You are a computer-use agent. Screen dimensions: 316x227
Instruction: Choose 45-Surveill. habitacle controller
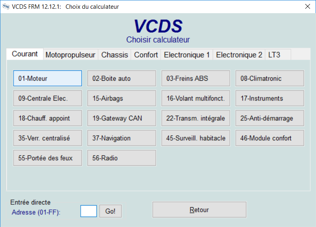[x=196, y=138]
